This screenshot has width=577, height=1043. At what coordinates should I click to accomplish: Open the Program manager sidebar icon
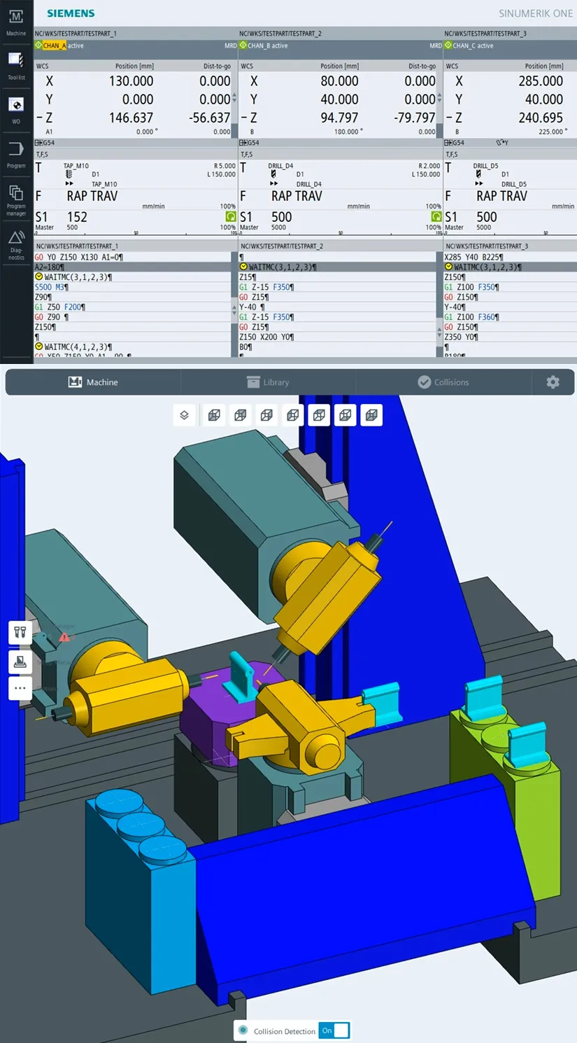coord(16,200)
